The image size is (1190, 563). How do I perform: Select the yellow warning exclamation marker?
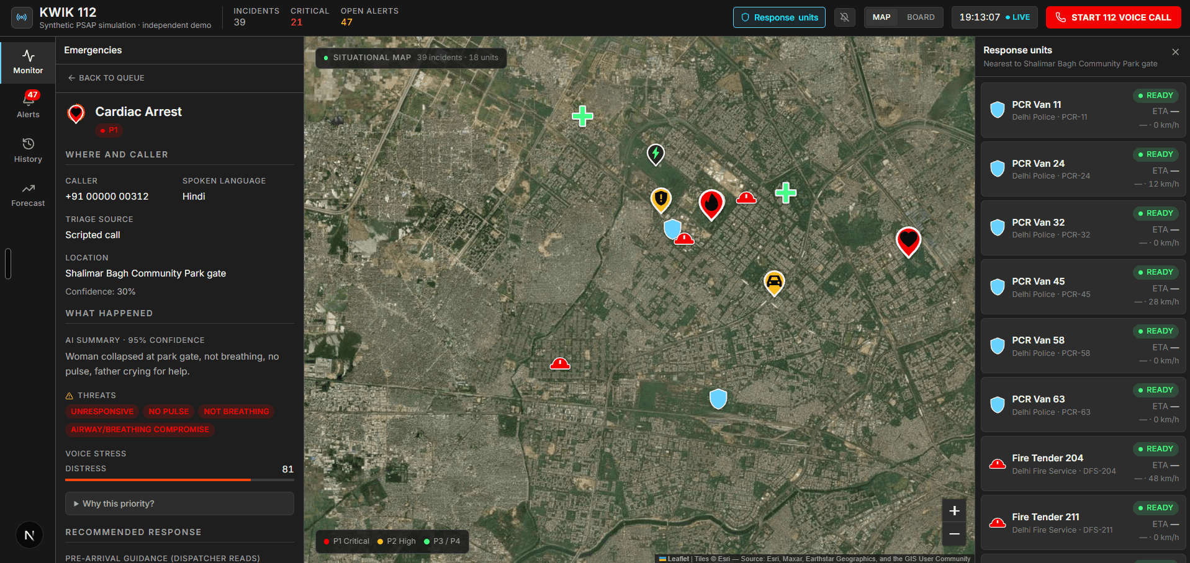click(x=661, y=200)
